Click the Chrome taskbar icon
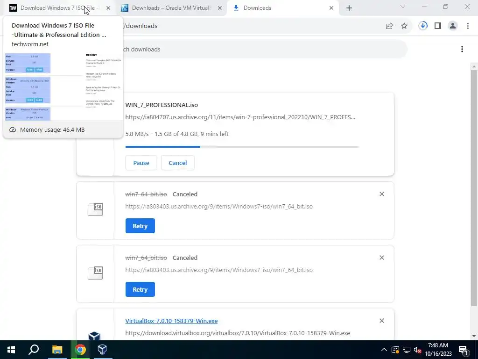478x359 pixels. coord(80,350)
